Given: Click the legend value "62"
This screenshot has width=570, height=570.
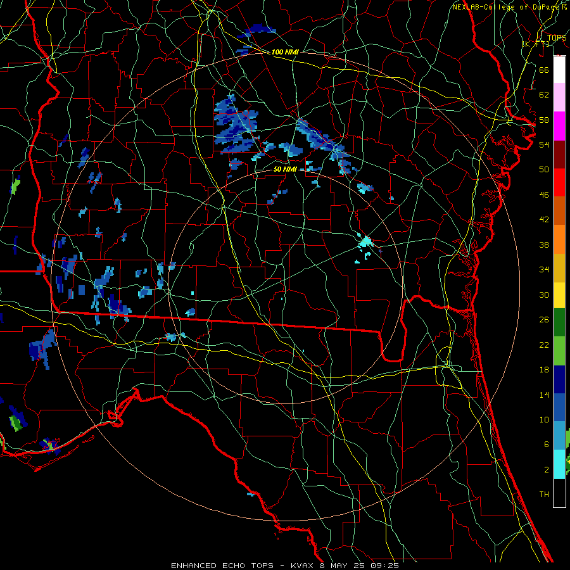Looking at the screenshot, I should (x=544, y=95).
